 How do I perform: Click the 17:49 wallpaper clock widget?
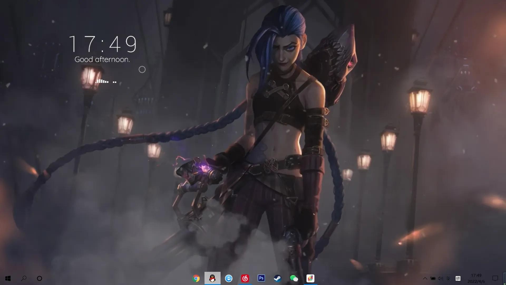[103, 44]
